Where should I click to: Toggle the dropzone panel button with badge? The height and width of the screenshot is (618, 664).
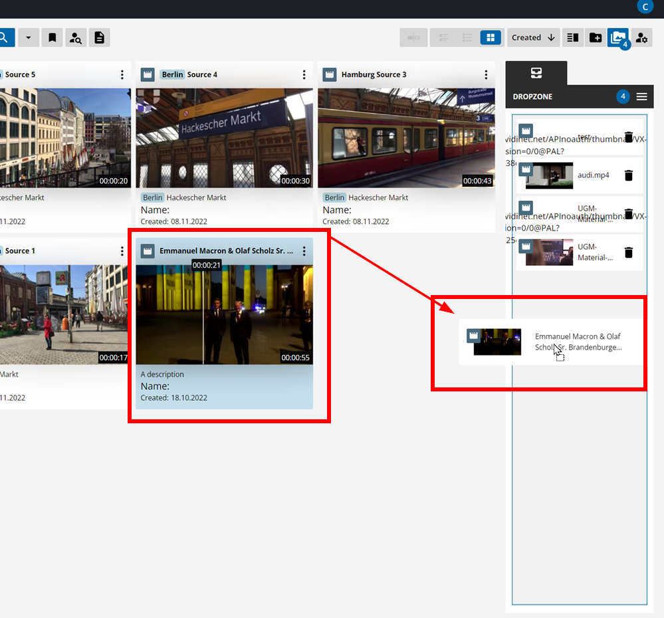click(x=618, y=38)
